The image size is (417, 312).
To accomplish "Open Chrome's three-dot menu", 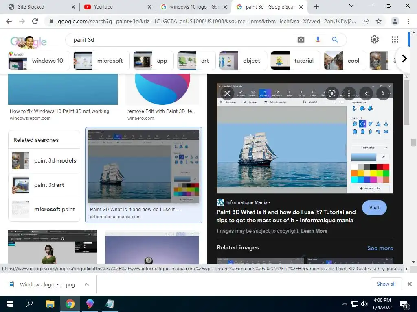I will coord(408,21).
